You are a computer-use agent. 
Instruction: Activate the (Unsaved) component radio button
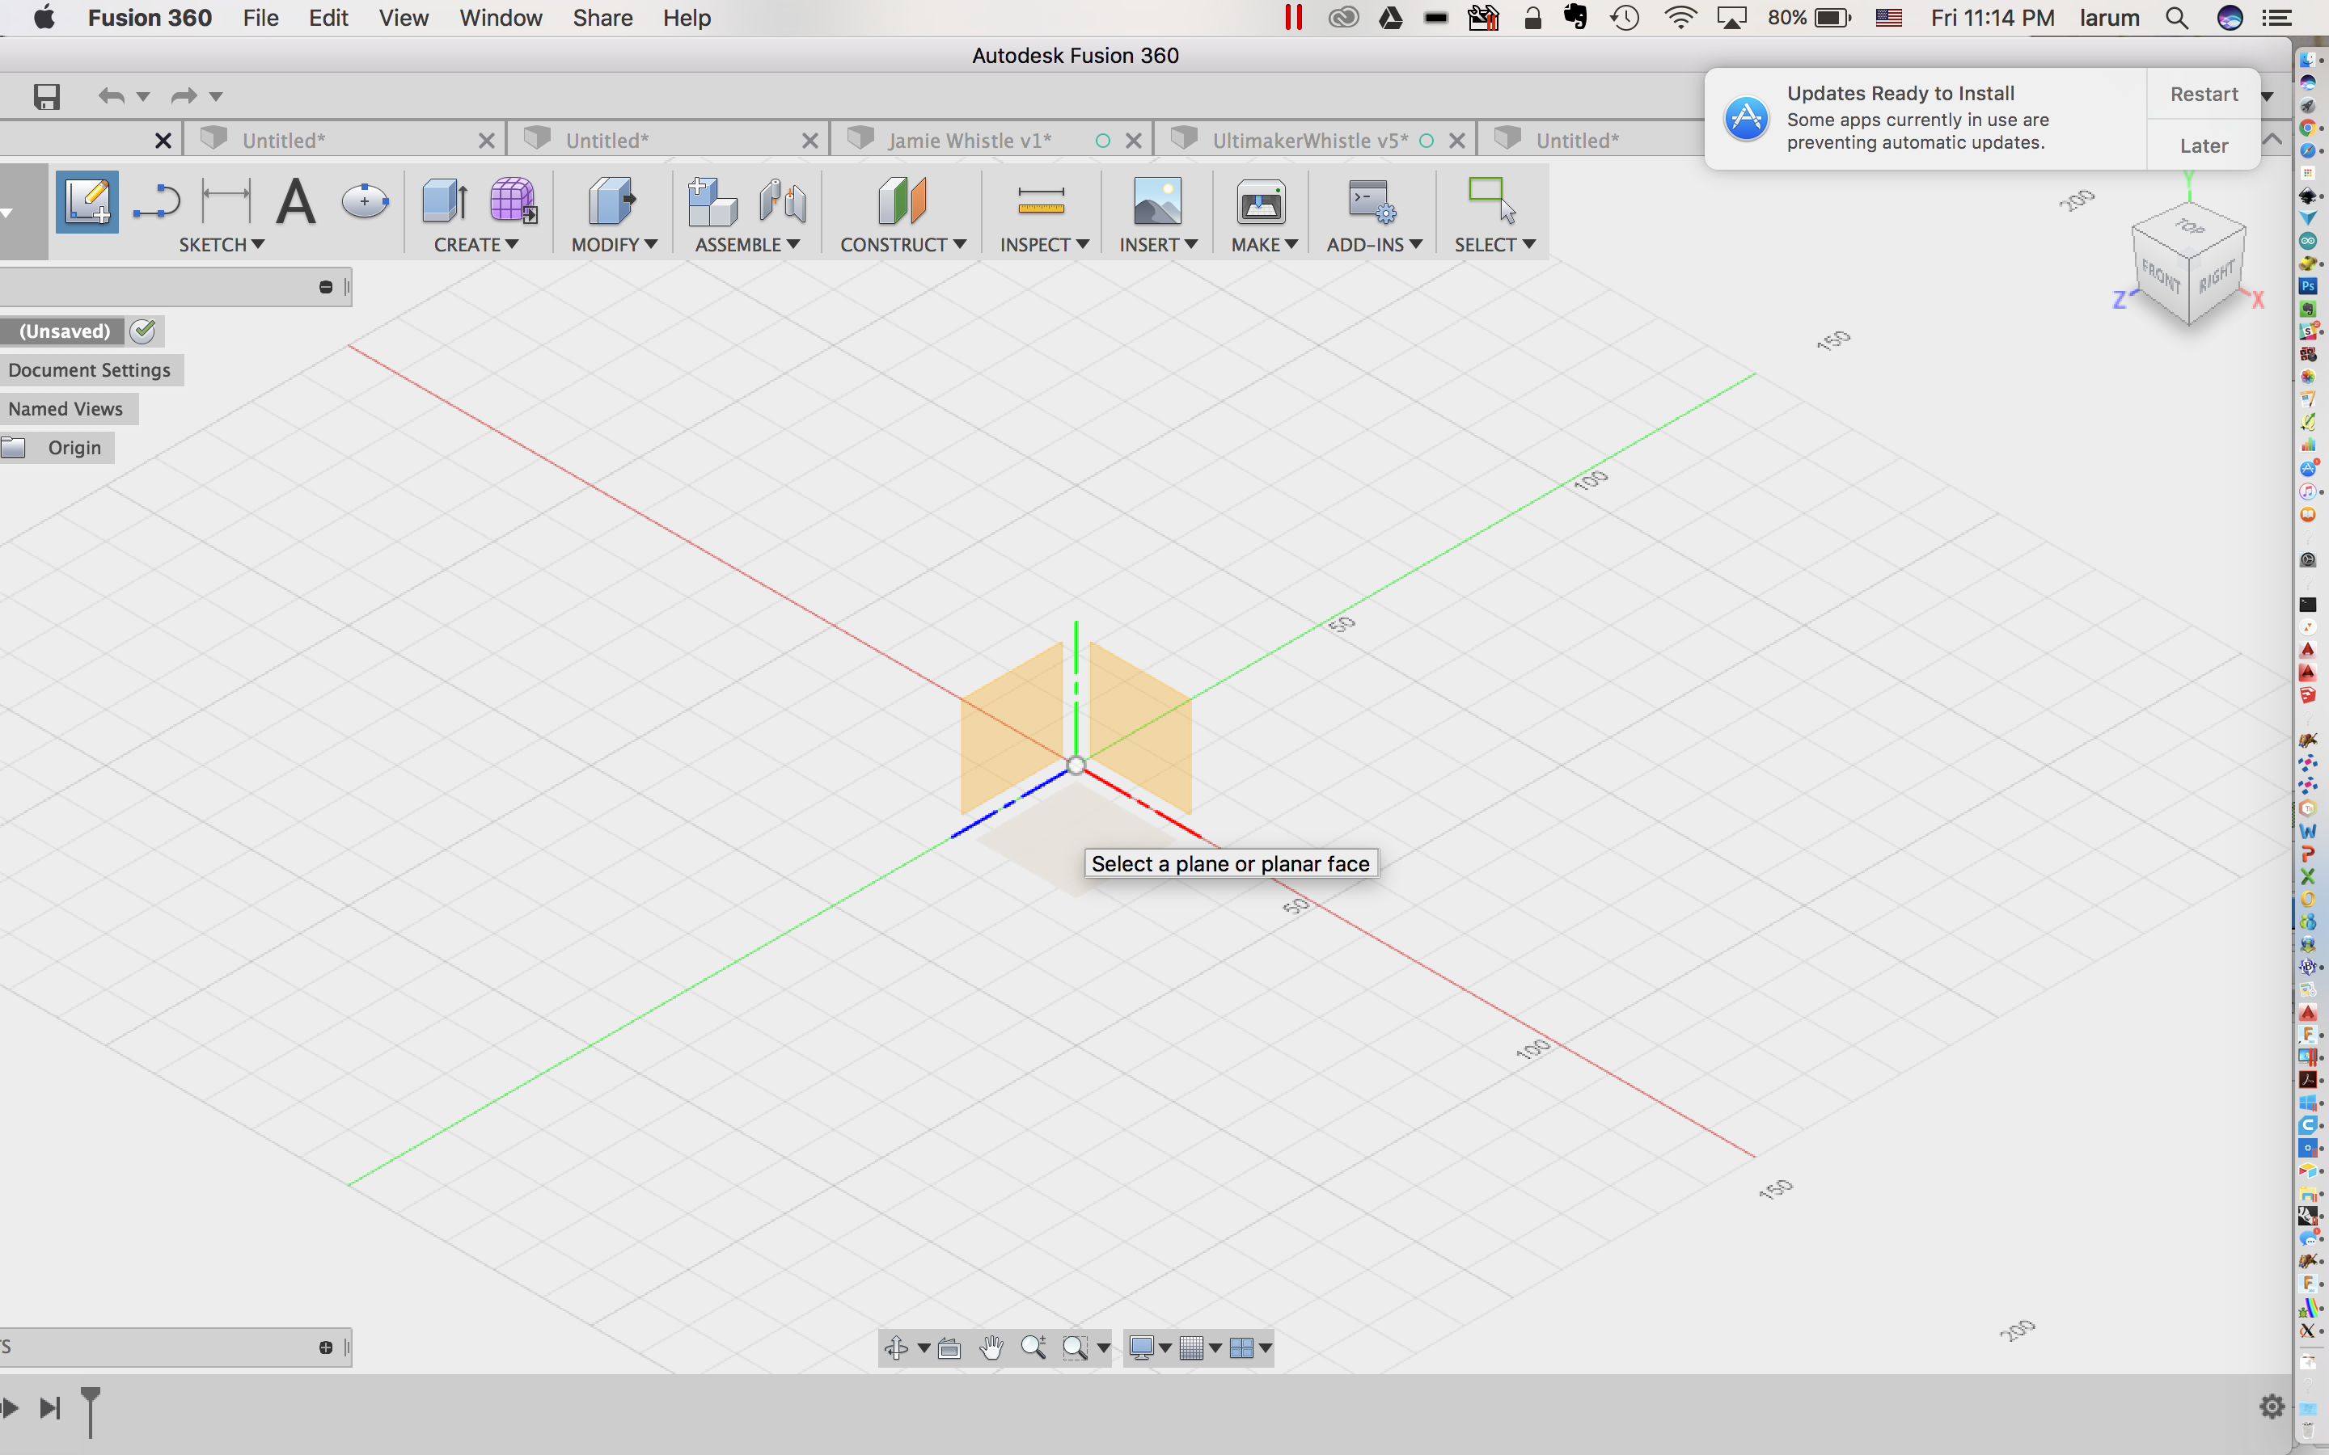pyautogui.click(x=143, y=331)
